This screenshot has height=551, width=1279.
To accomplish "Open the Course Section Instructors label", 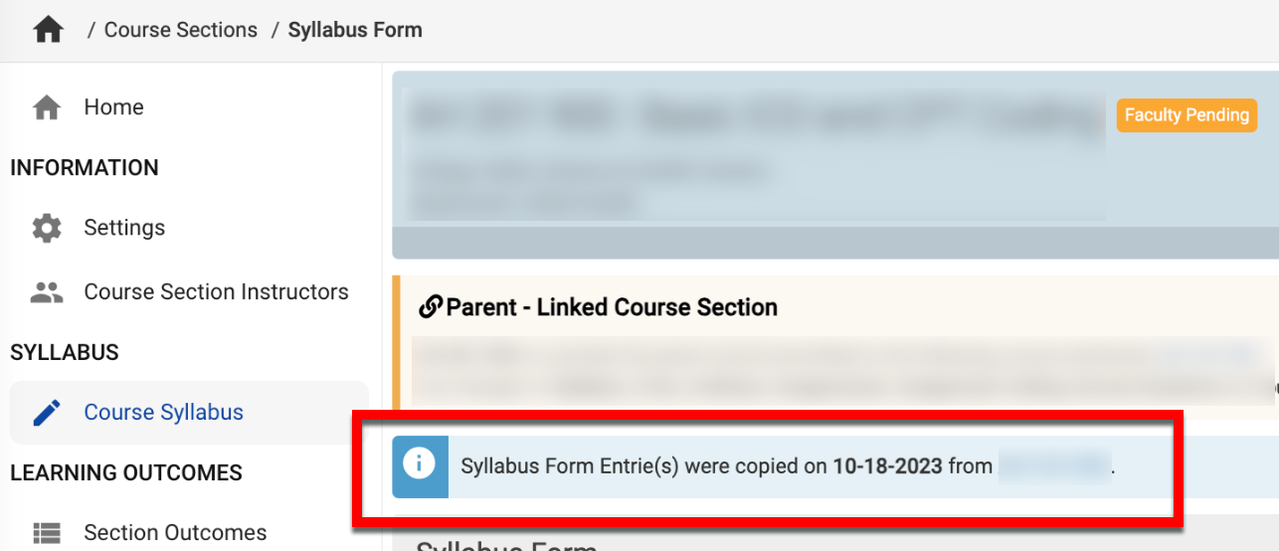I will click(216, 292).
